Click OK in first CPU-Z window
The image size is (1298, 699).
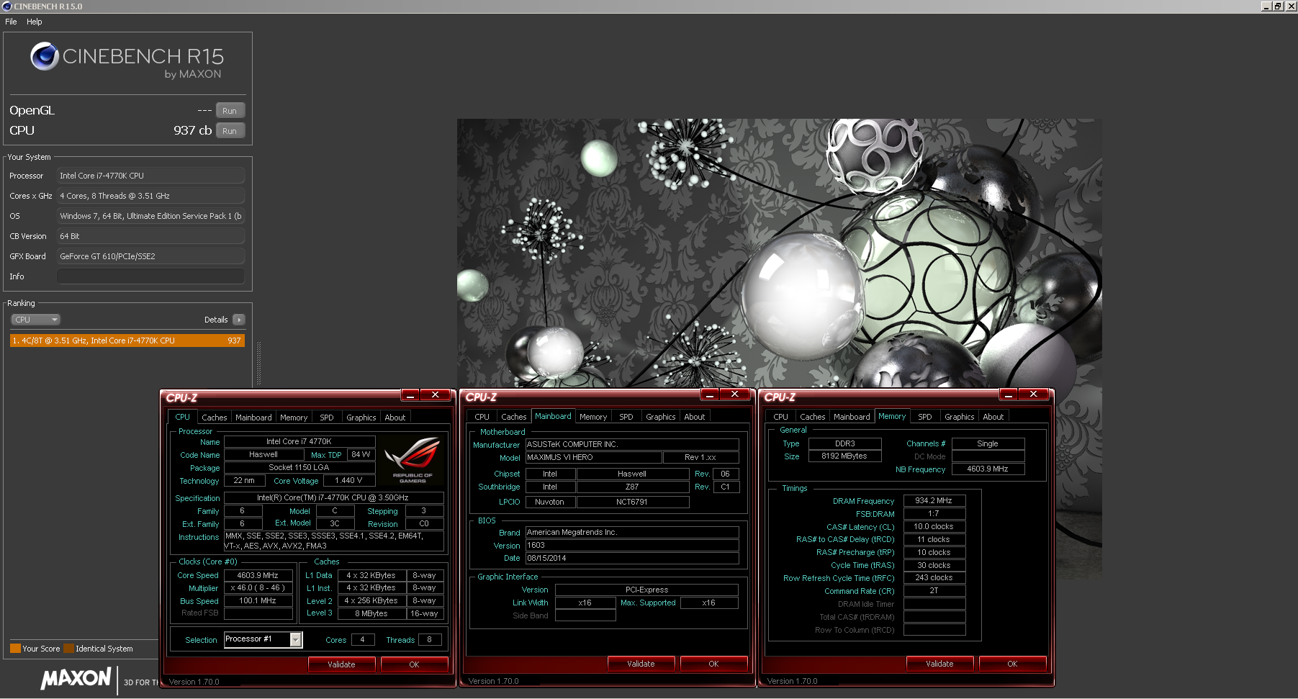[414, 664]
